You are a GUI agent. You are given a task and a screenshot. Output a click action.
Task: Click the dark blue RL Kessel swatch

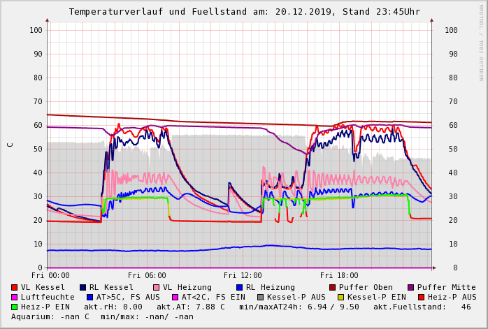(83, 287)
